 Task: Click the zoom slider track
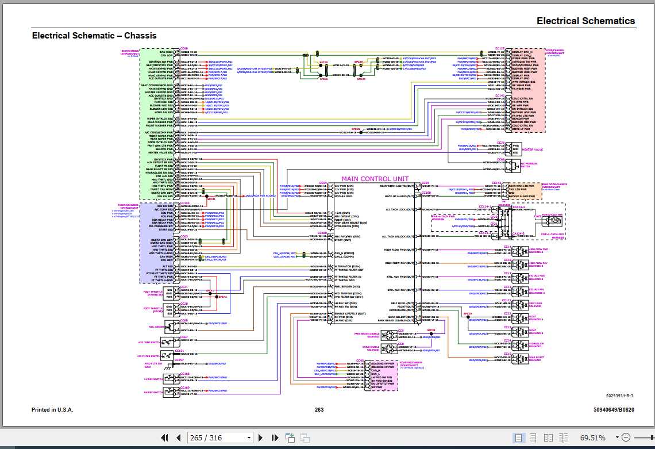click(644, 438)
